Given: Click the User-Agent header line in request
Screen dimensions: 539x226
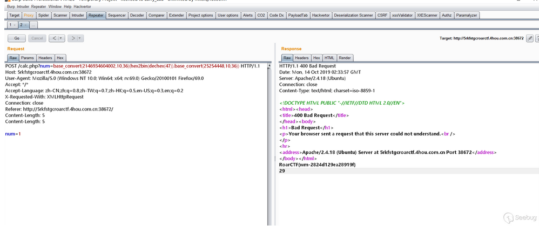Looking at the screenshot, I should pyautogui.click(x=104, y=78).
